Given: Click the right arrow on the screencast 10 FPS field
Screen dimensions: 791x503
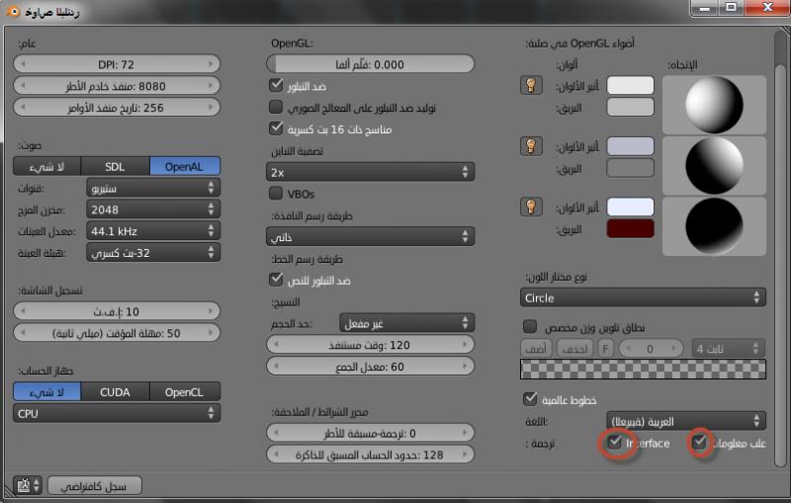Looking at the screenshot, I should (x=211, y=311).
